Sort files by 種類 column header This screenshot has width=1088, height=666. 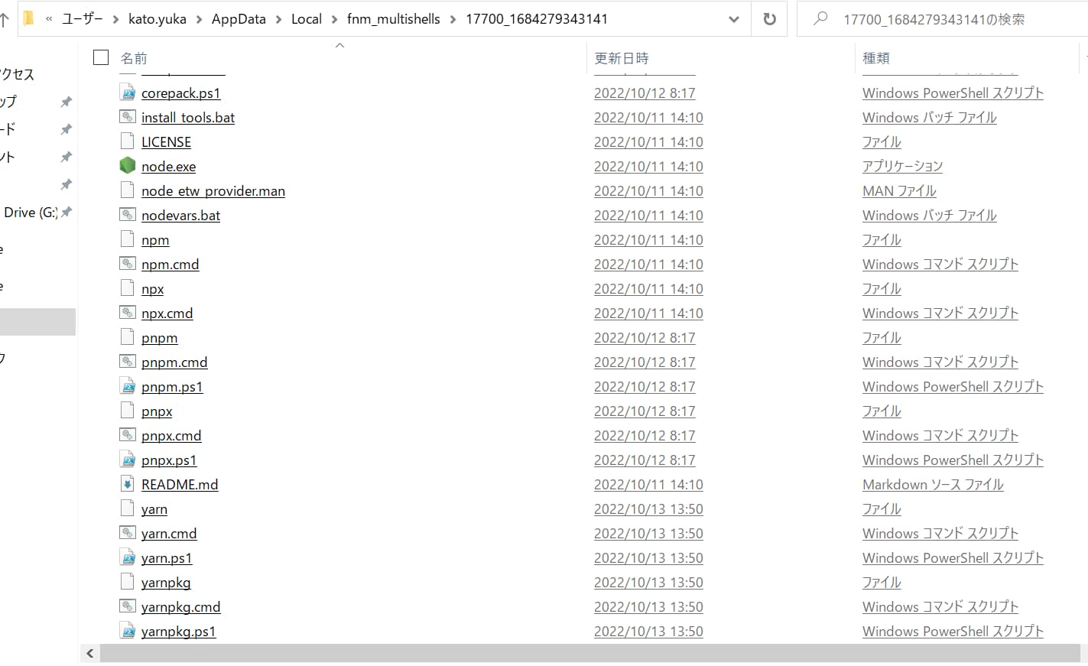(x=875, y=58)
